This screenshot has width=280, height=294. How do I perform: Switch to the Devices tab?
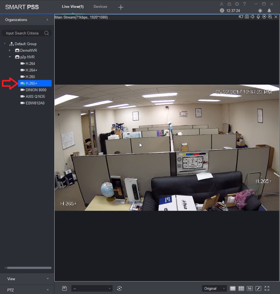point(100,7)
